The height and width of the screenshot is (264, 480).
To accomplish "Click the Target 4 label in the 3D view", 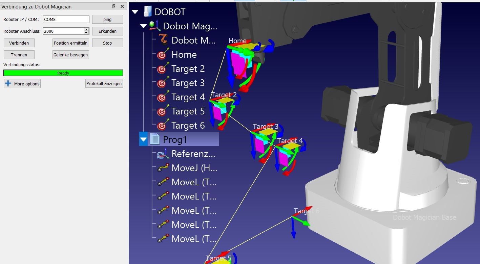I will [290, 141].
